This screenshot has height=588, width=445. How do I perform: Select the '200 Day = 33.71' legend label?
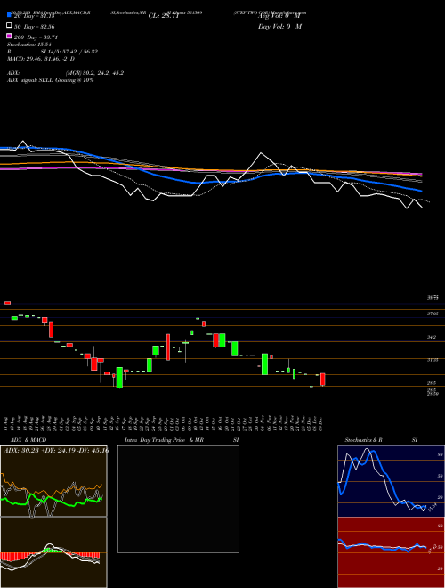[36, 37]
